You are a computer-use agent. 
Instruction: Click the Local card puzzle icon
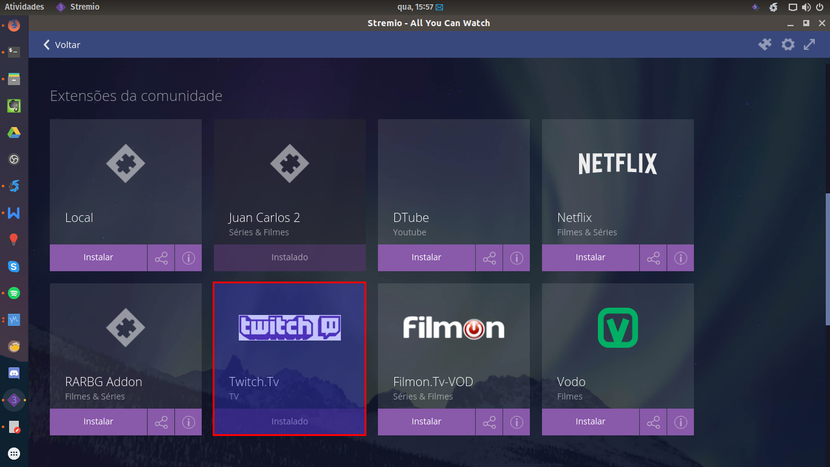126,164
